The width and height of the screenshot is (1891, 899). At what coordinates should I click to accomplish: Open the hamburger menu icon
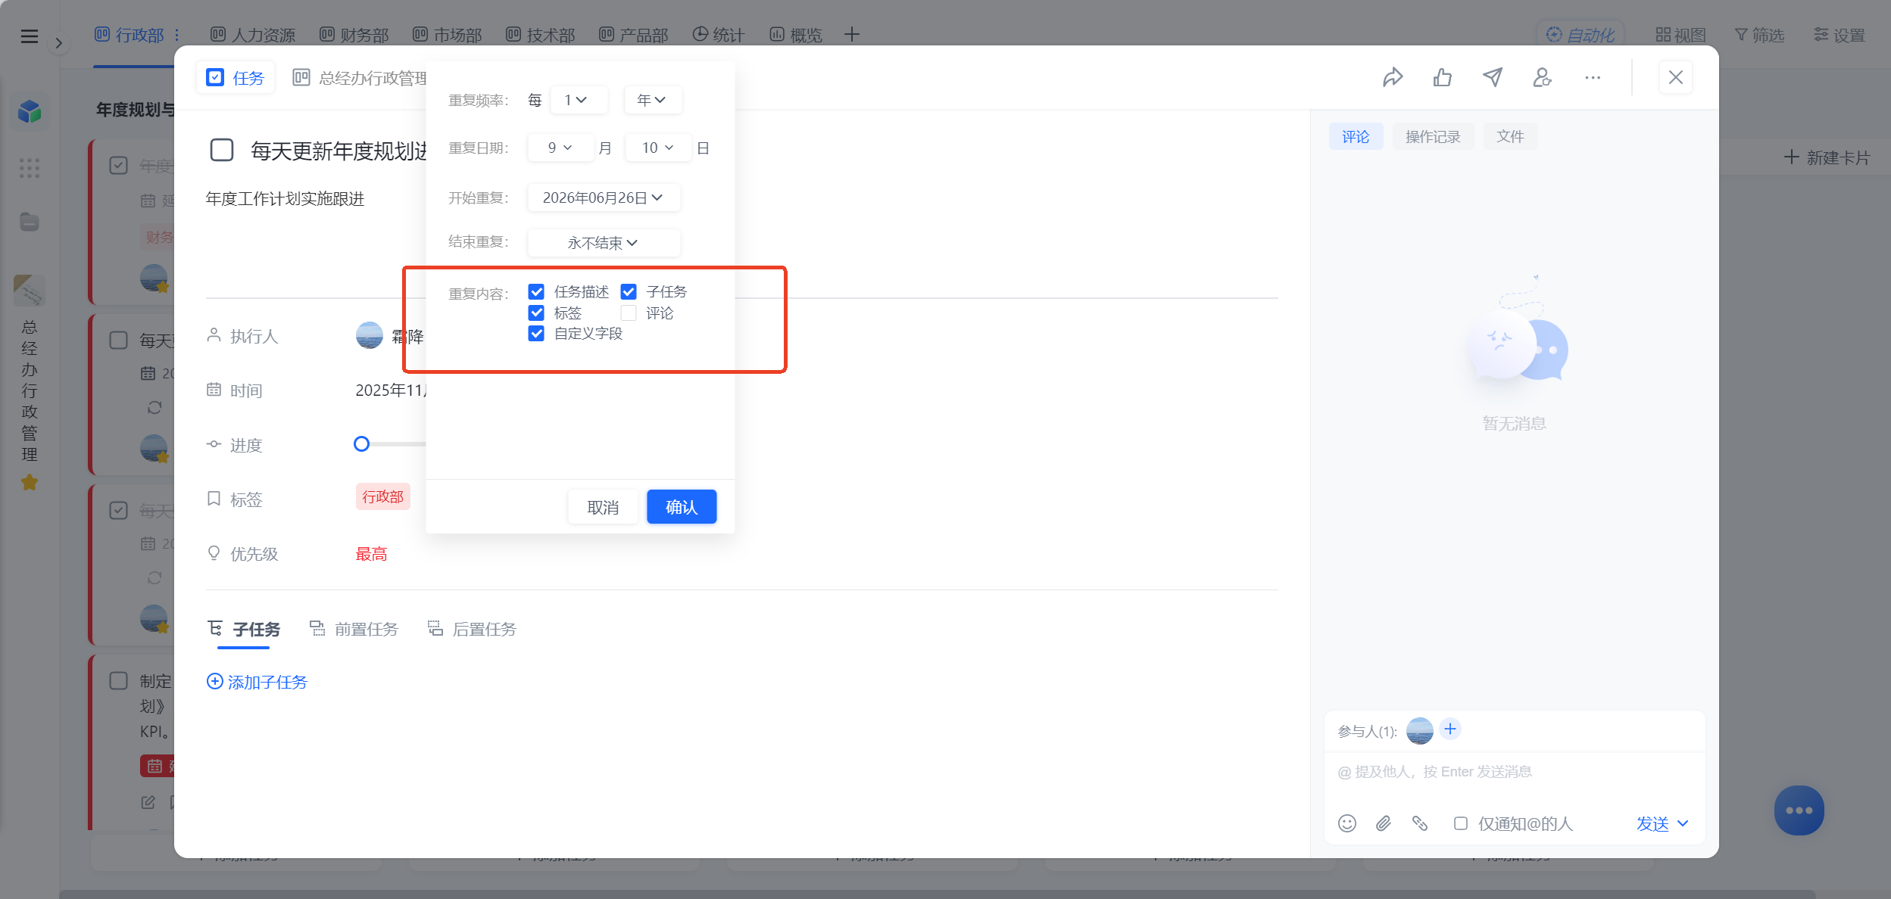pos(30,36)
